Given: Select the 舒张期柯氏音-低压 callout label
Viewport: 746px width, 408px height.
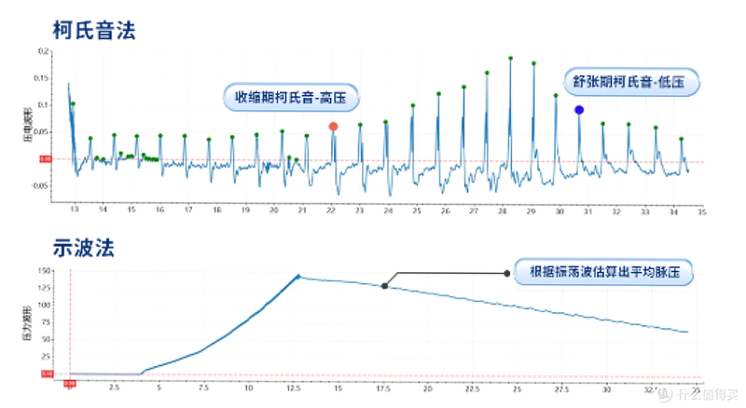Looking at the screenshot, I should tap(631, 82).
